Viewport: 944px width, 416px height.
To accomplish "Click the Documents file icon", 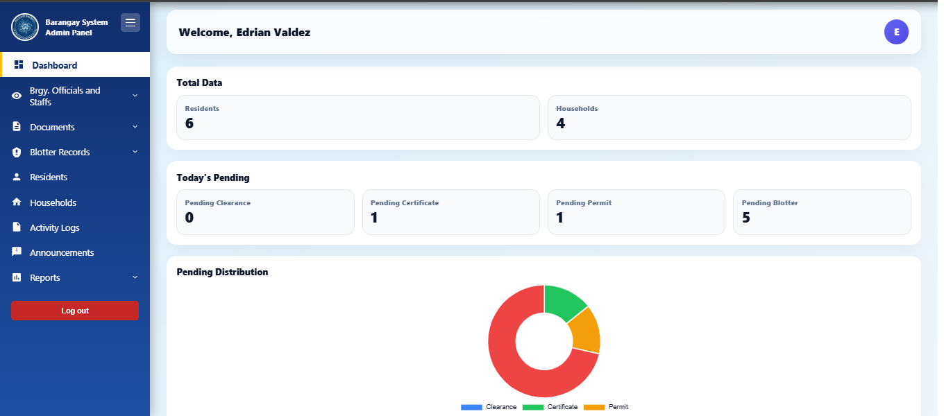I will point(17,127).
